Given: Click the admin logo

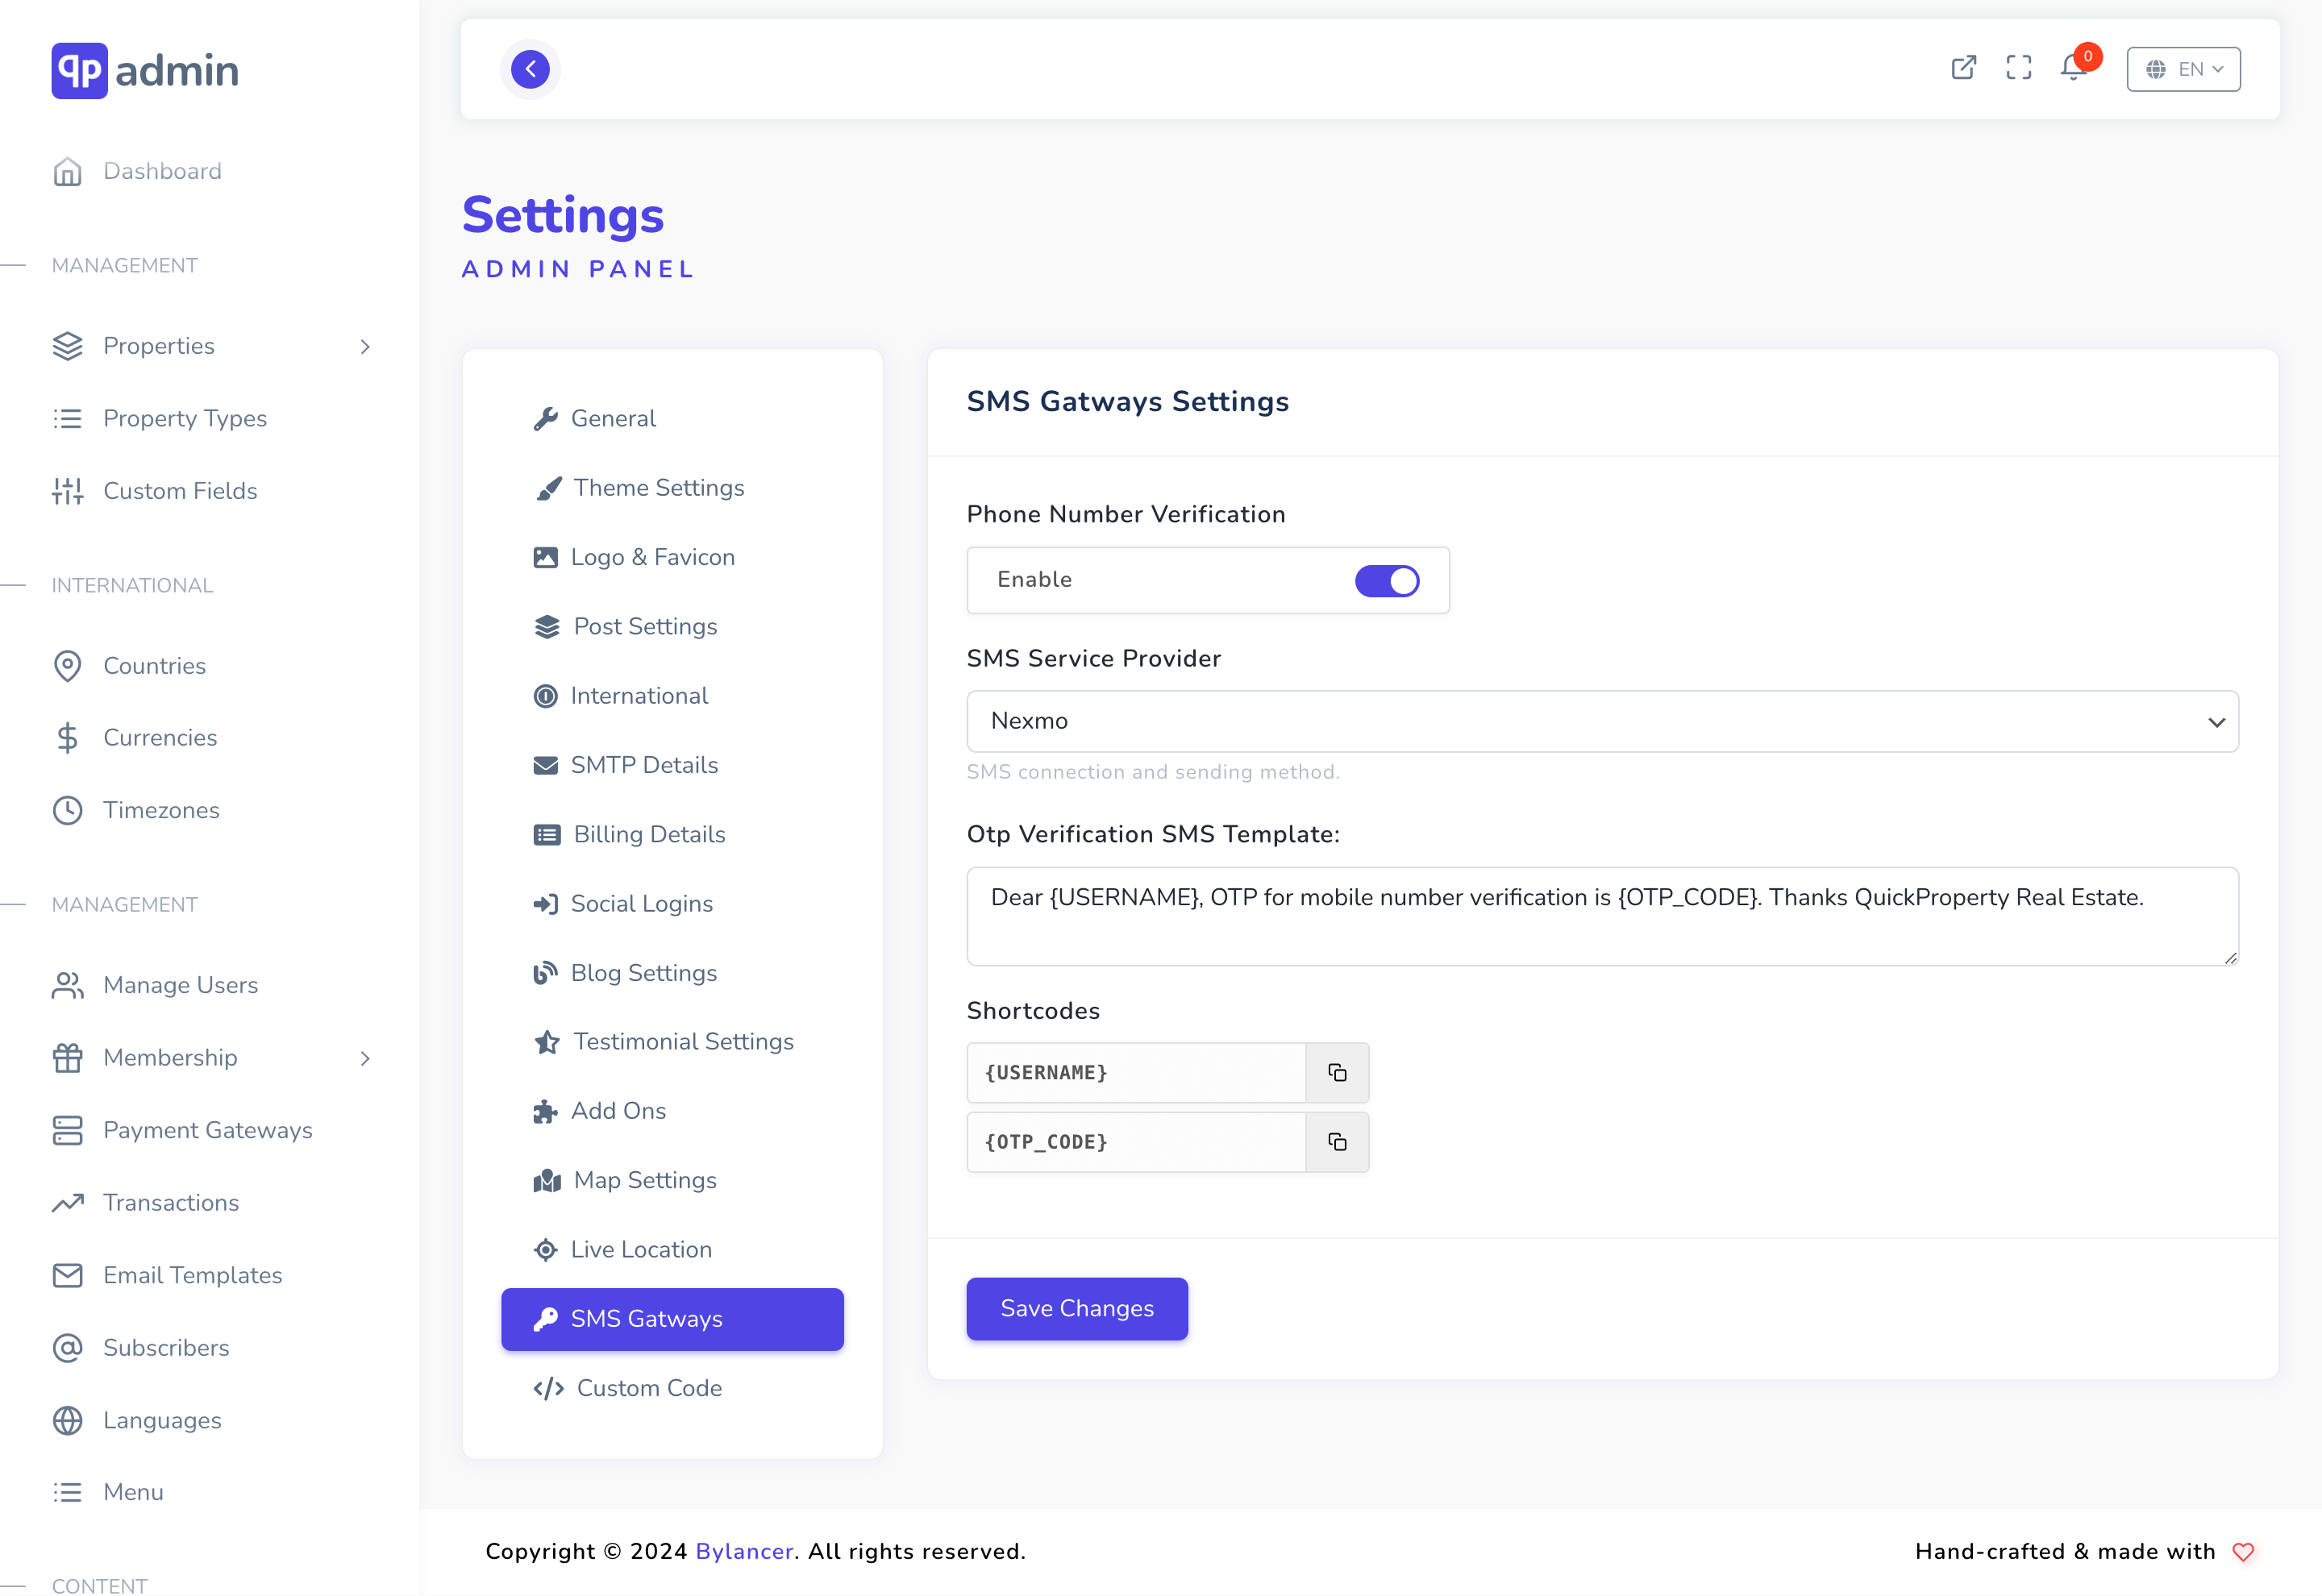Looking at the screenshot, I should (x=145, y=70).
